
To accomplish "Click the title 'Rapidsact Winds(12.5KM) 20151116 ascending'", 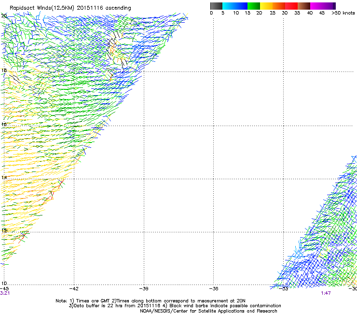I will 70,8.
